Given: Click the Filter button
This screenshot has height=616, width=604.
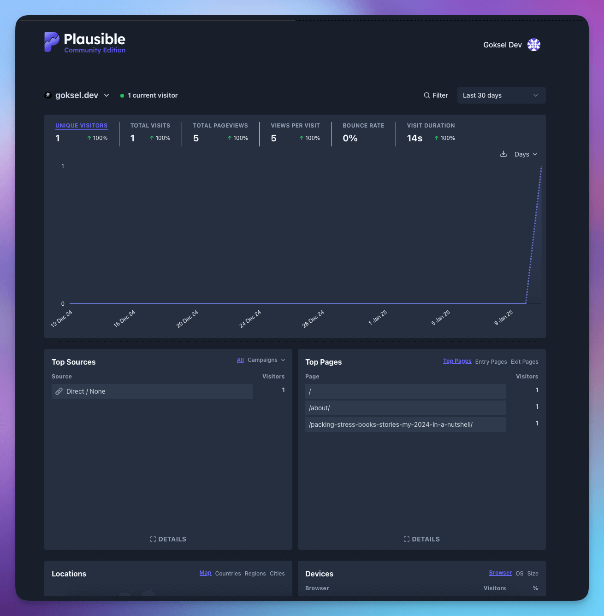Looking at the screenshot, I should tap(436, 95).
